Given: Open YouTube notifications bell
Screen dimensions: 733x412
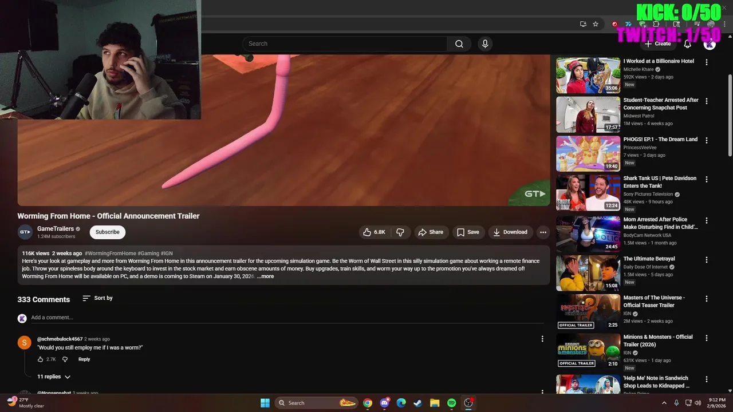Looking at the screenshot, I should pos(687,43).
